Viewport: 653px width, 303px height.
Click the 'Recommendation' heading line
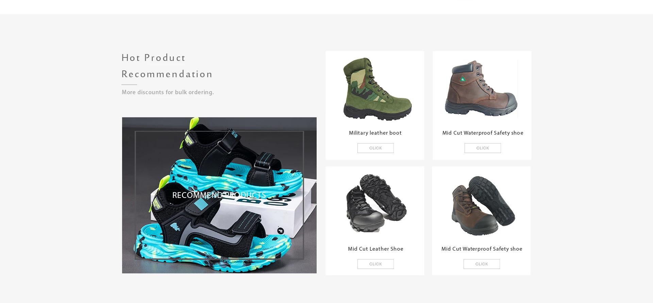pyautogui.click(x=167, y=74)
